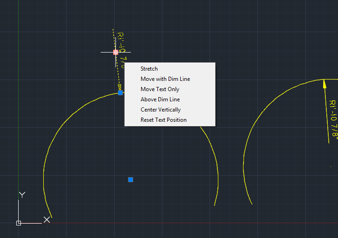This screenshot has height=238, width=338.
Task: Choose Center Vertically menu entry
Action: (160, 110)
